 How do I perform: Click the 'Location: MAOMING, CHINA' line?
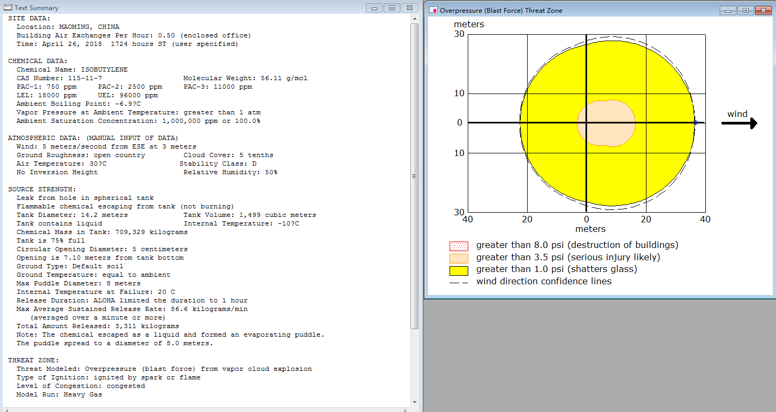(x=68, y=27)
